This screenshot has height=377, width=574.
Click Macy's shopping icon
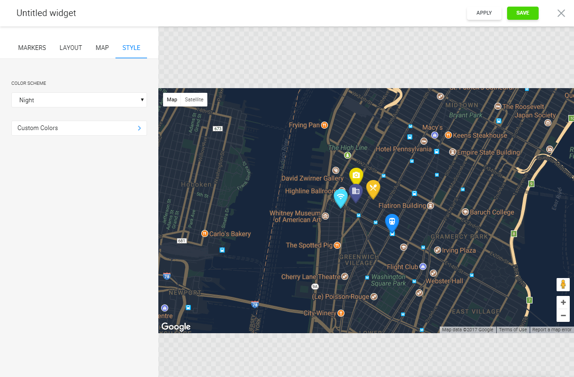pos(435,135)
